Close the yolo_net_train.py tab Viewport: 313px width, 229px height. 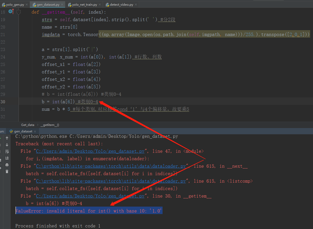[100, 5]
